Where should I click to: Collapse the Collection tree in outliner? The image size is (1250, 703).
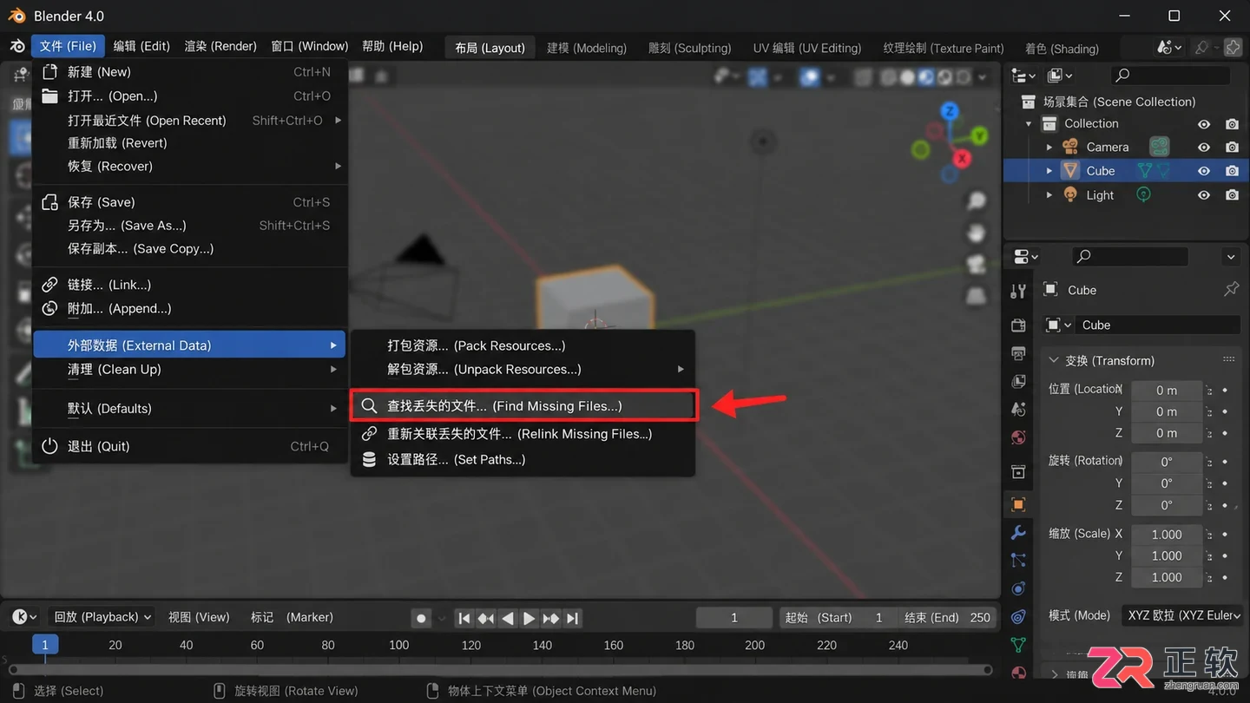(1029, 124)
